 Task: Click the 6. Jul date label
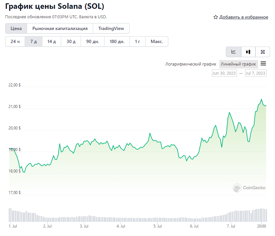(x=194, y=226)
